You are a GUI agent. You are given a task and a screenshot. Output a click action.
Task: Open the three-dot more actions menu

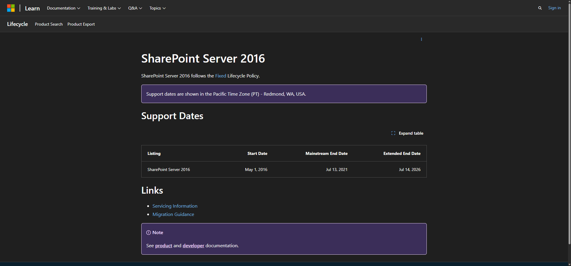pos(421,39)
